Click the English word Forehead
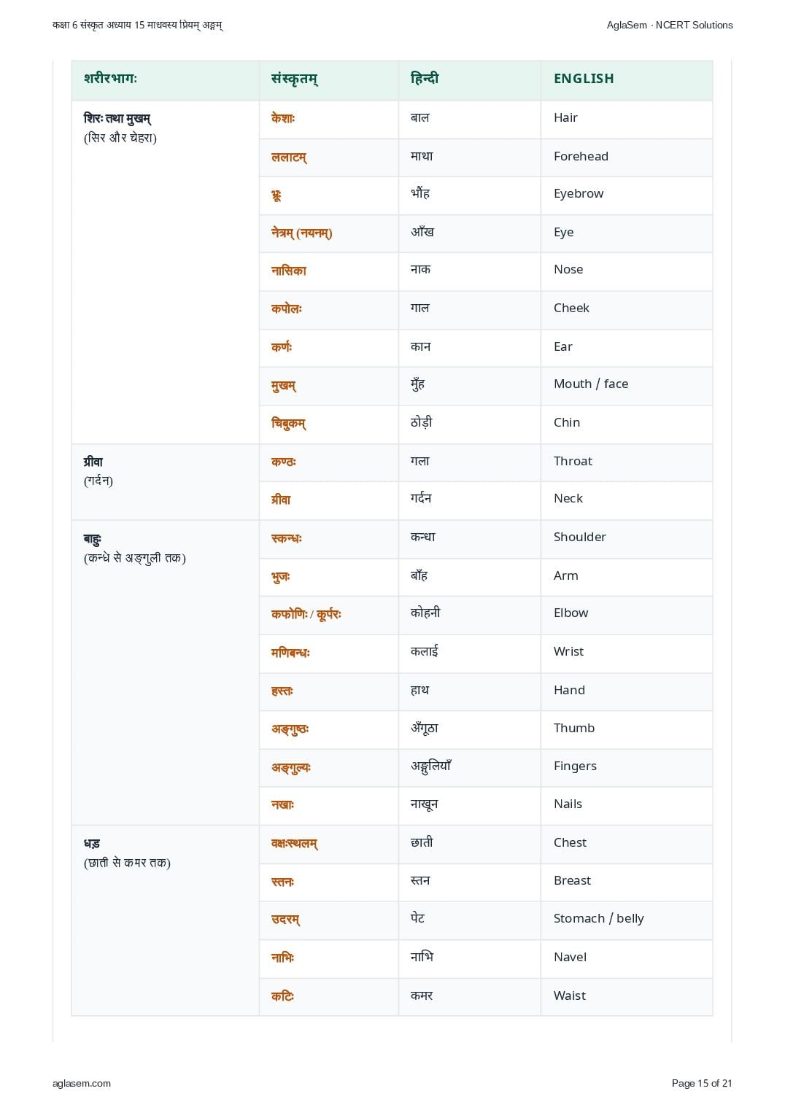The image size is (785, 1110). click(581, 156)
